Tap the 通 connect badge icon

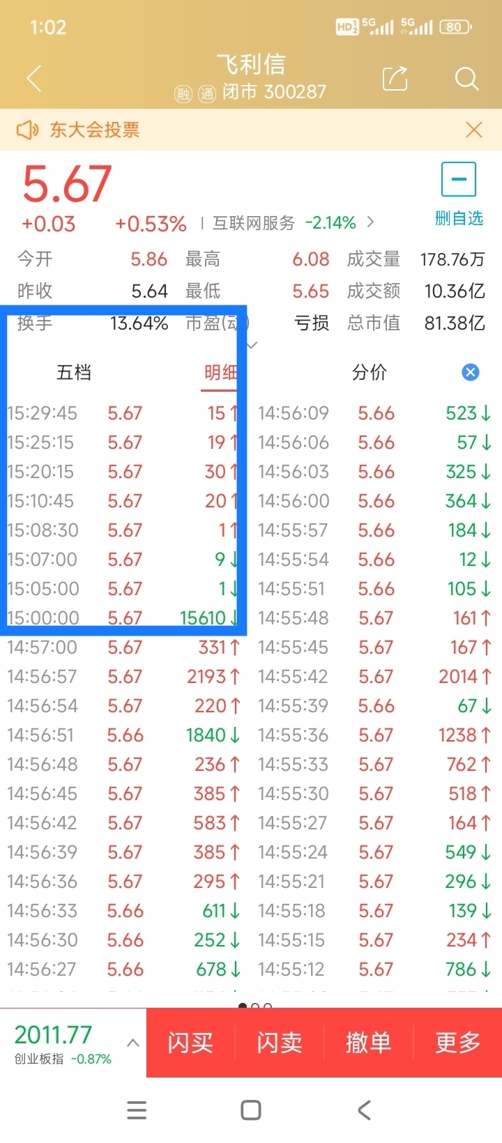[207, 93]
